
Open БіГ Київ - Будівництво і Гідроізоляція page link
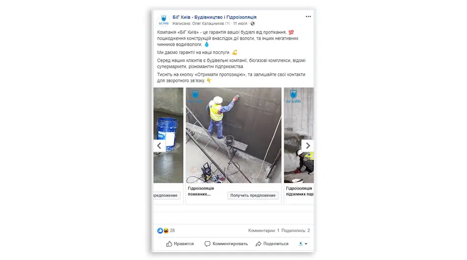pos(214,17)
